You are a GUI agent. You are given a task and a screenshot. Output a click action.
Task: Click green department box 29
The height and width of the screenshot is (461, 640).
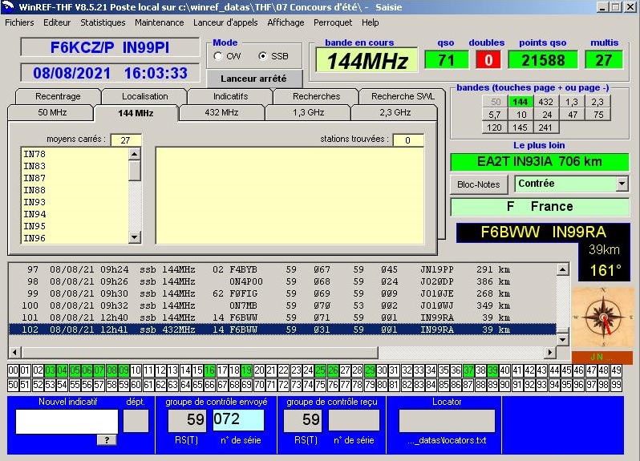click(x=370, y=370)
